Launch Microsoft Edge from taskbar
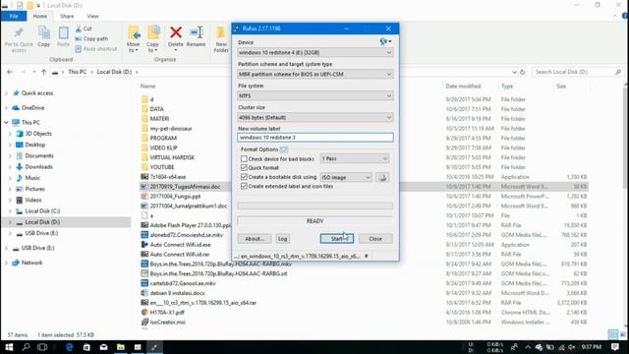The width and height of the screenshot is (629, 354). coord(70,347)
